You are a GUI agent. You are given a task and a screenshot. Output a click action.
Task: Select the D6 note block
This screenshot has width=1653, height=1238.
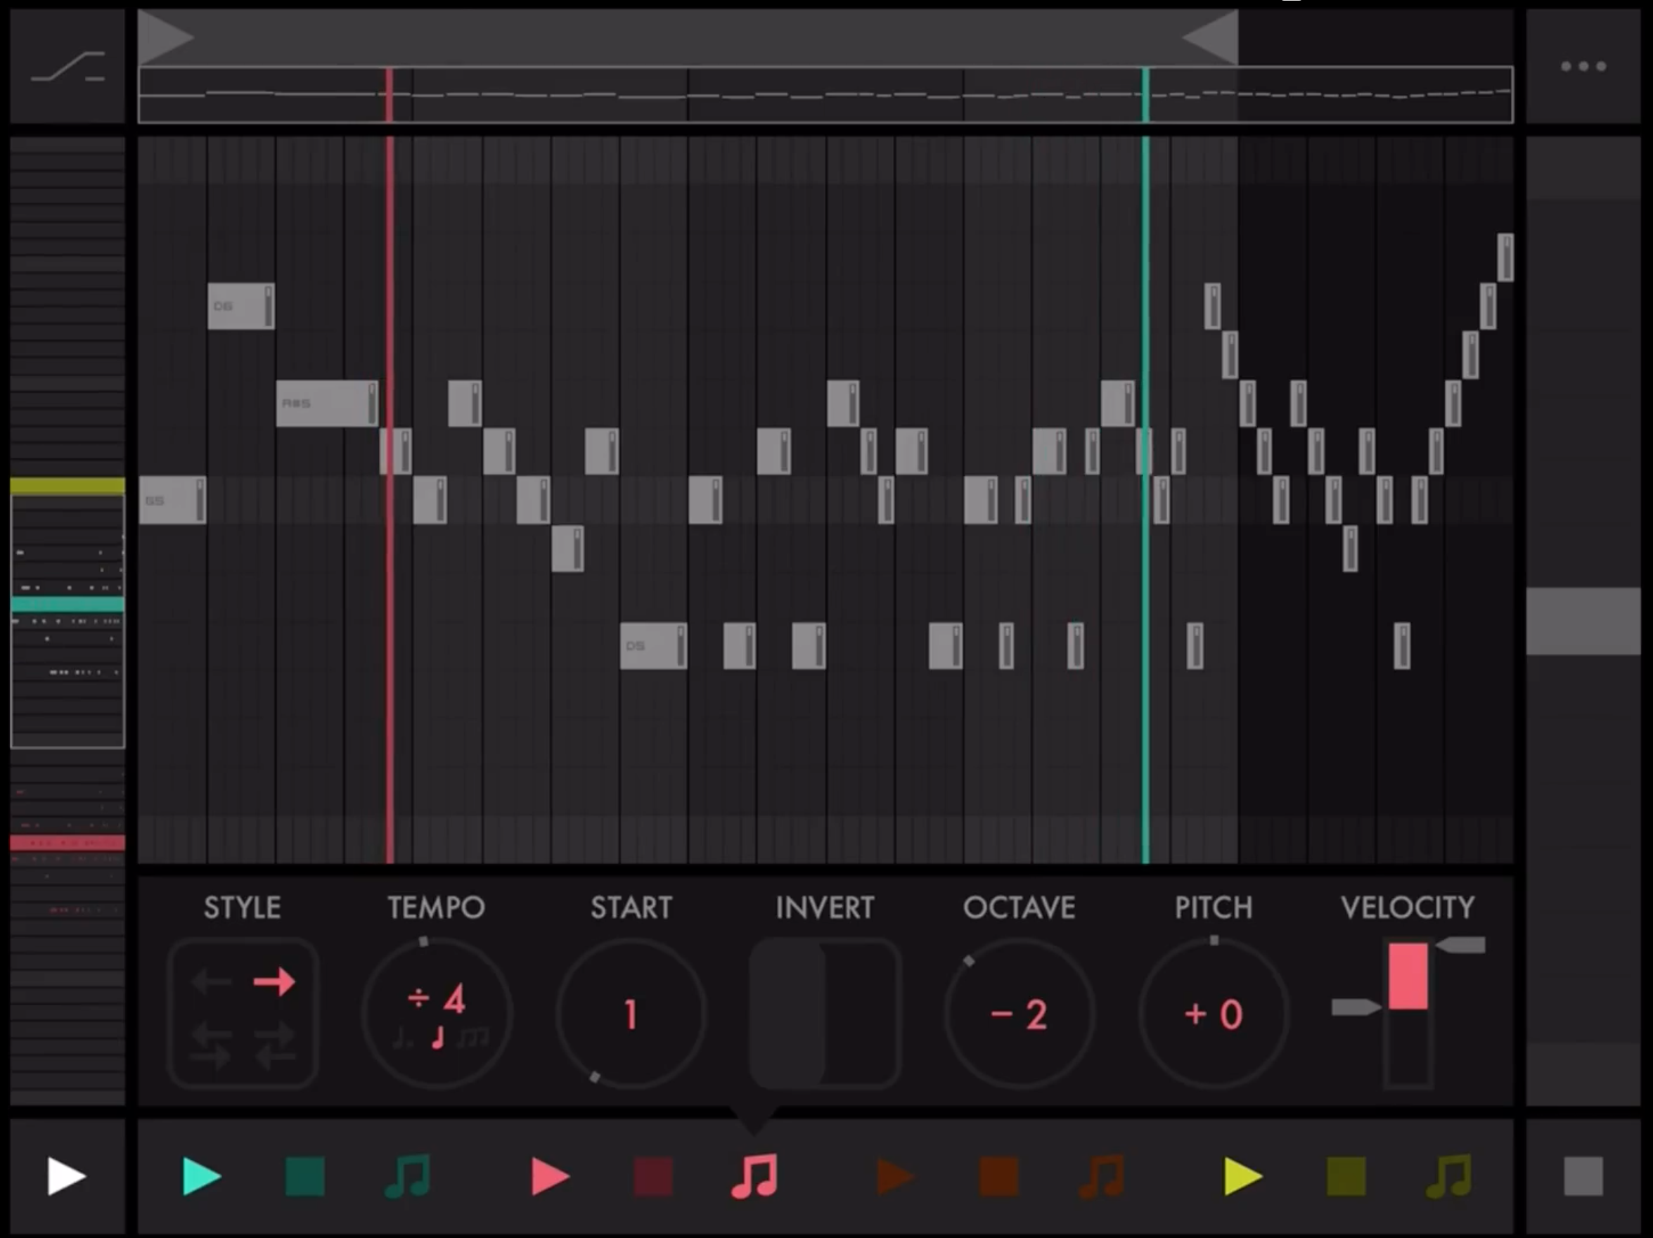click(240, 306)
